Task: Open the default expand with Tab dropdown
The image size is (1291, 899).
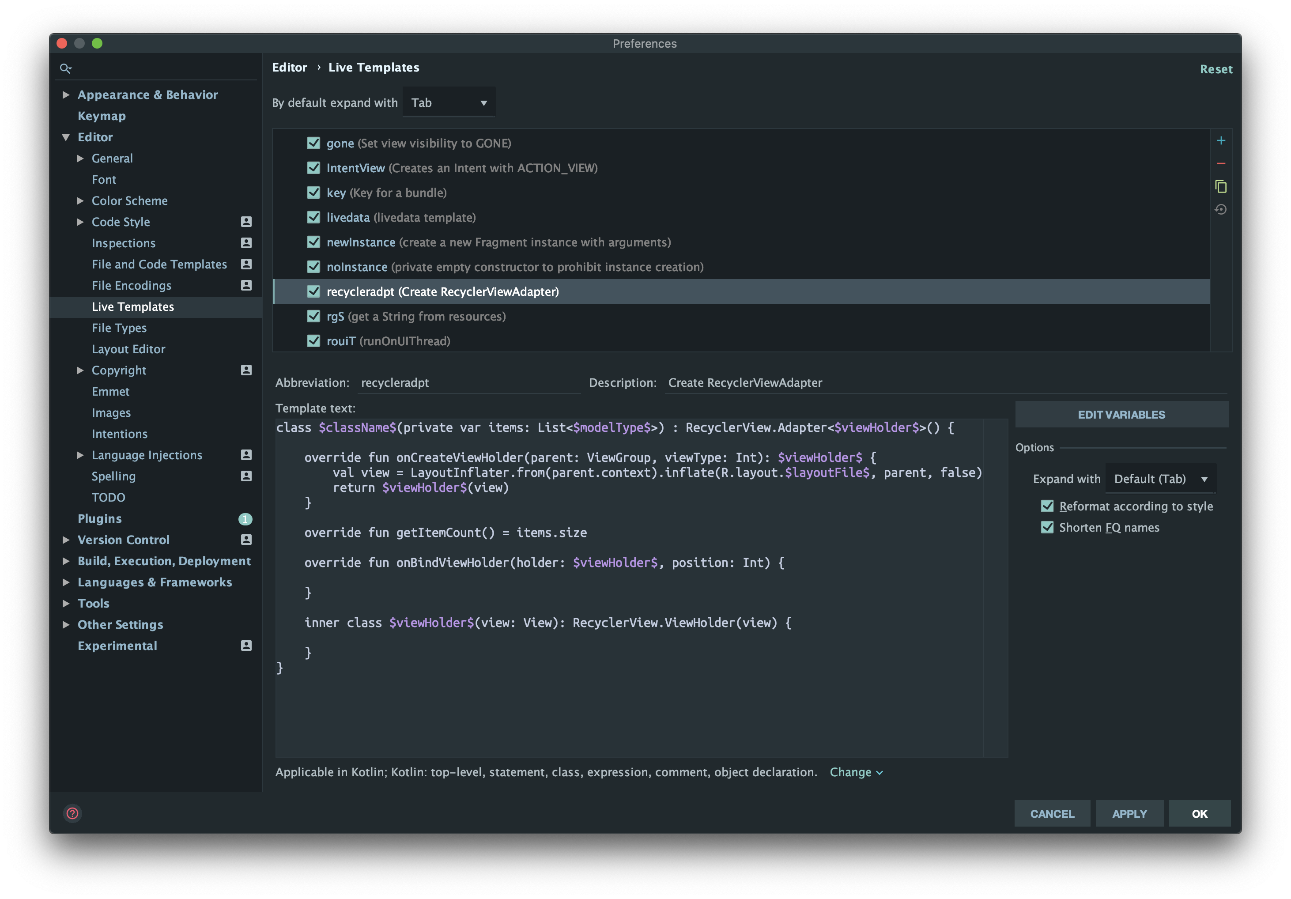Action: pos(449,103)
